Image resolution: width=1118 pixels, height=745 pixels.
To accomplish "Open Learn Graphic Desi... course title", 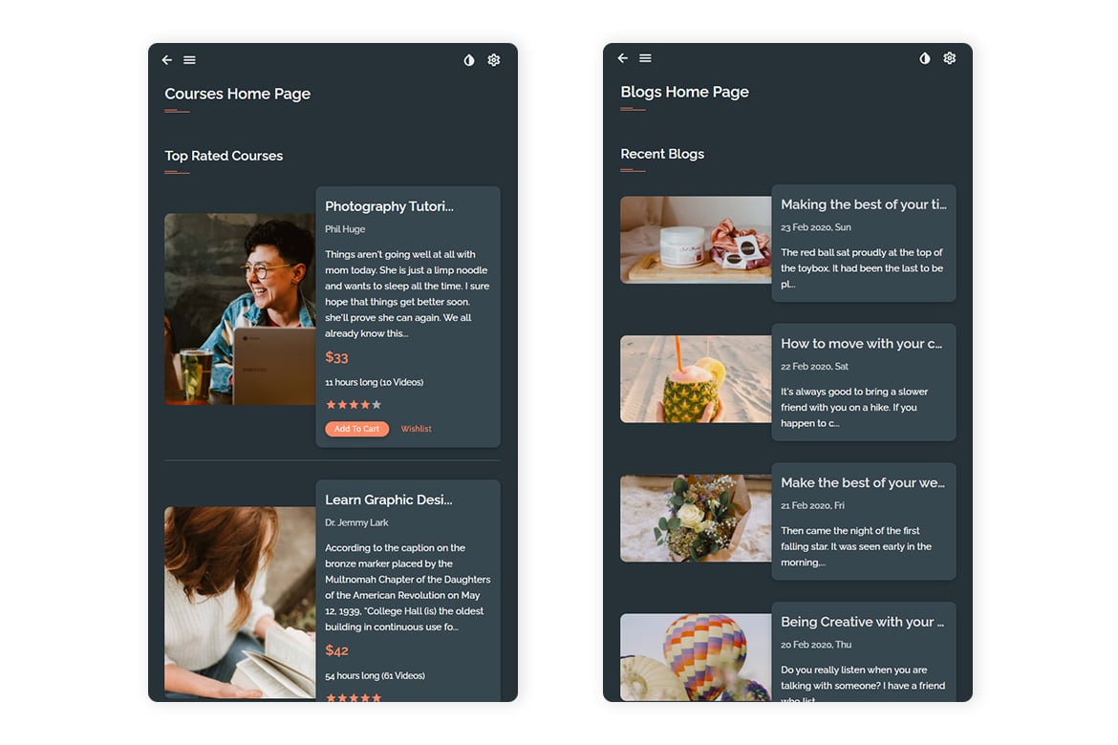I will pos(389,500).
